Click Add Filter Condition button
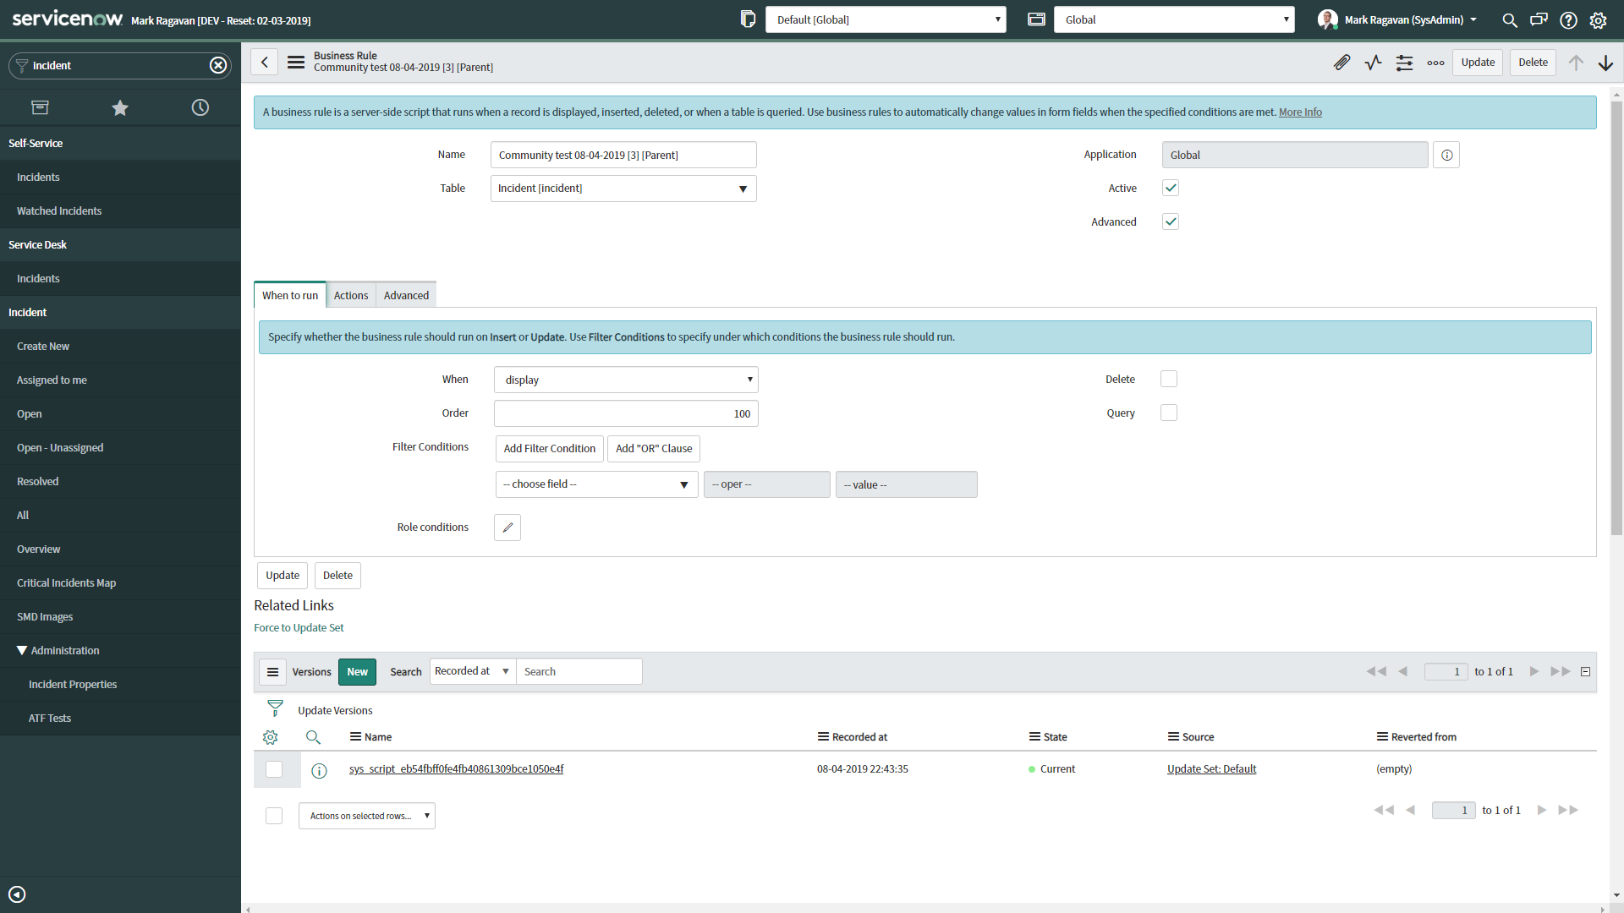The width and height of the screenshot is (1624, 913). [550, 449]
